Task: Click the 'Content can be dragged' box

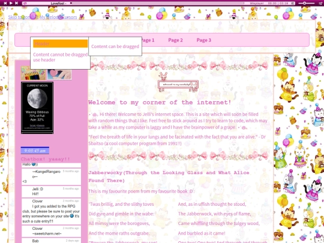Action: [115, 46]
